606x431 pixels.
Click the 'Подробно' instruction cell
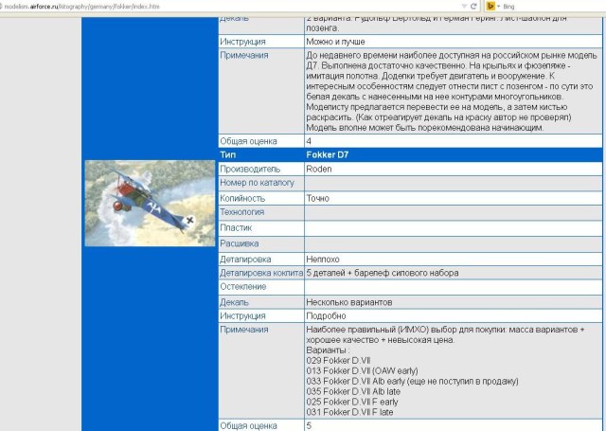coord(328,315)
